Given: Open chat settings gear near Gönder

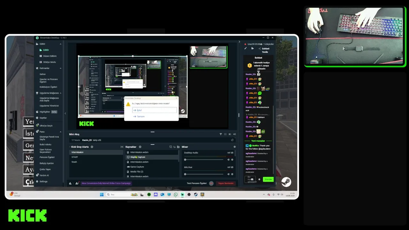Looking at the screenshot, I should click(259, 180).
